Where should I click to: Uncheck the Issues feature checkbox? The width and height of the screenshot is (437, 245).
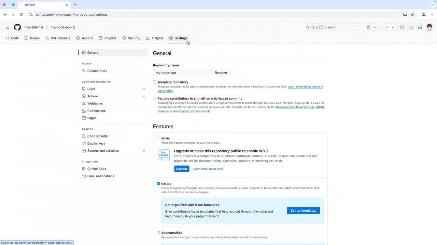(158, 183)
